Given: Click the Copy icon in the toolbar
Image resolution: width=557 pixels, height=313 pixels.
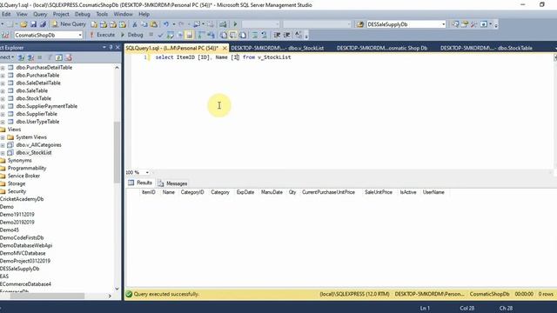Looking at the screenshot, I should point(144,24).
